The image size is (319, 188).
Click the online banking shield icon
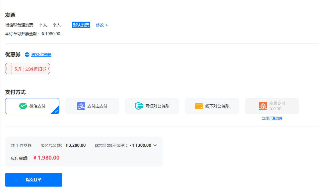[x=139, y=106]
